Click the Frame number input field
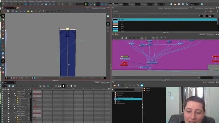 click(x=126, y=4)
